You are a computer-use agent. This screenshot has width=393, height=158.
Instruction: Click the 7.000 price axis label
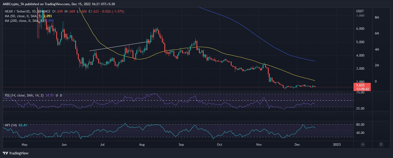361,15
